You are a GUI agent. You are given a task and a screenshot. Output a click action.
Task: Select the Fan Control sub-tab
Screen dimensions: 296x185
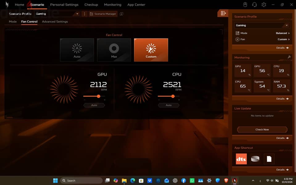pos(29,22)
